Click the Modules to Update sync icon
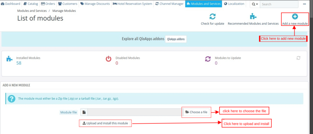This screenshot has height=134, width=313. coord(208,59)
